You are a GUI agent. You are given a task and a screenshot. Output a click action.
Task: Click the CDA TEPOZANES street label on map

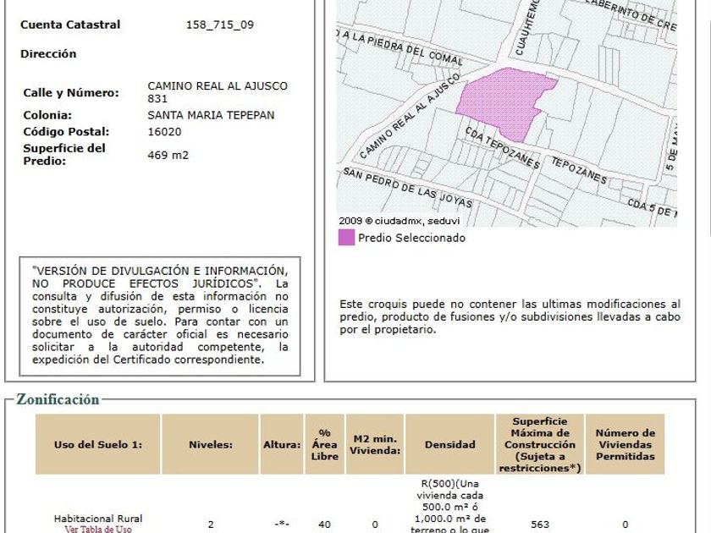tap(502, 147)
